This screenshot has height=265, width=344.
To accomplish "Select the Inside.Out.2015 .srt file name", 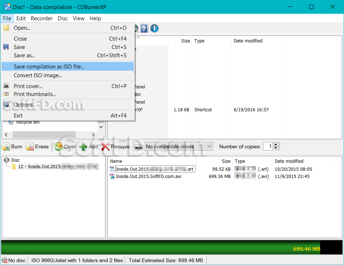I will coord(155,169).
